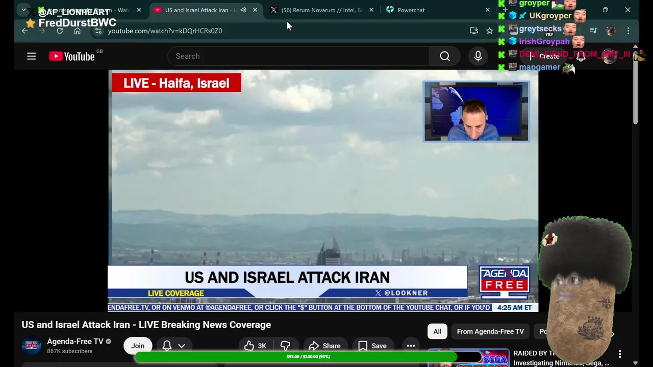Screen dimensions: 653x367
Task: Start voice search with the microphone
Action: [x=478, y=56]
